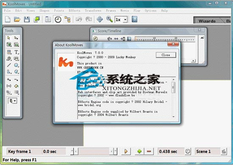This screenshot has width=233, height=165.
Task: Open the properties list icon in the toolbar
Action: tap(48, 20)
